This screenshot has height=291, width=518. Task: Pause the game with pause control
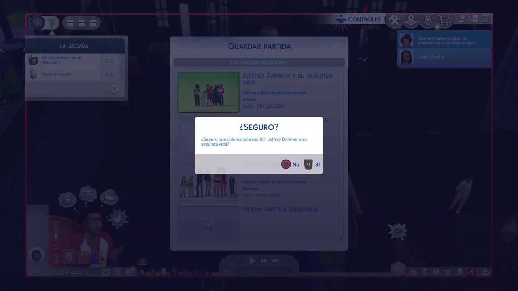tap(241, 261)
